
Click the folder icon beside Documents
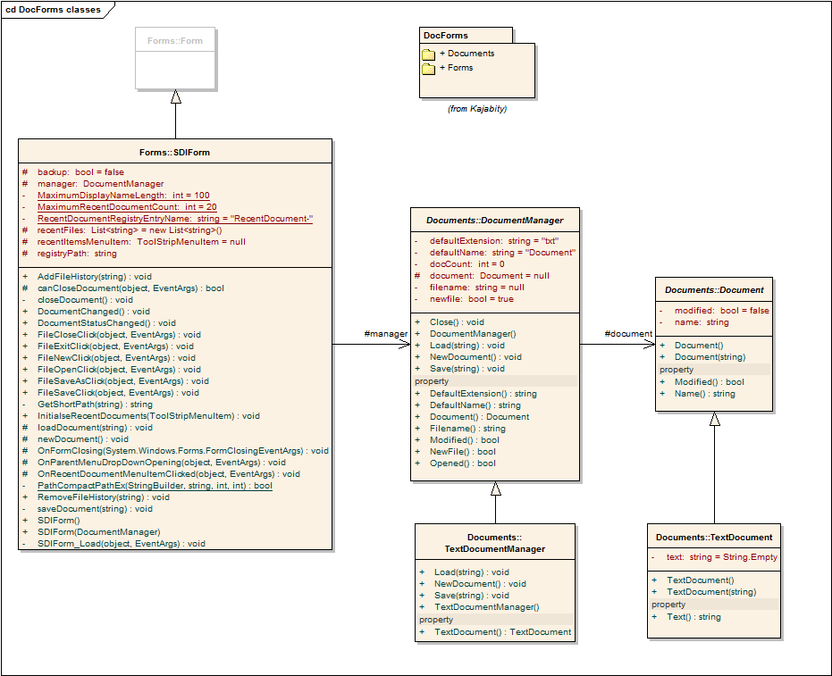tap(428, 54)
